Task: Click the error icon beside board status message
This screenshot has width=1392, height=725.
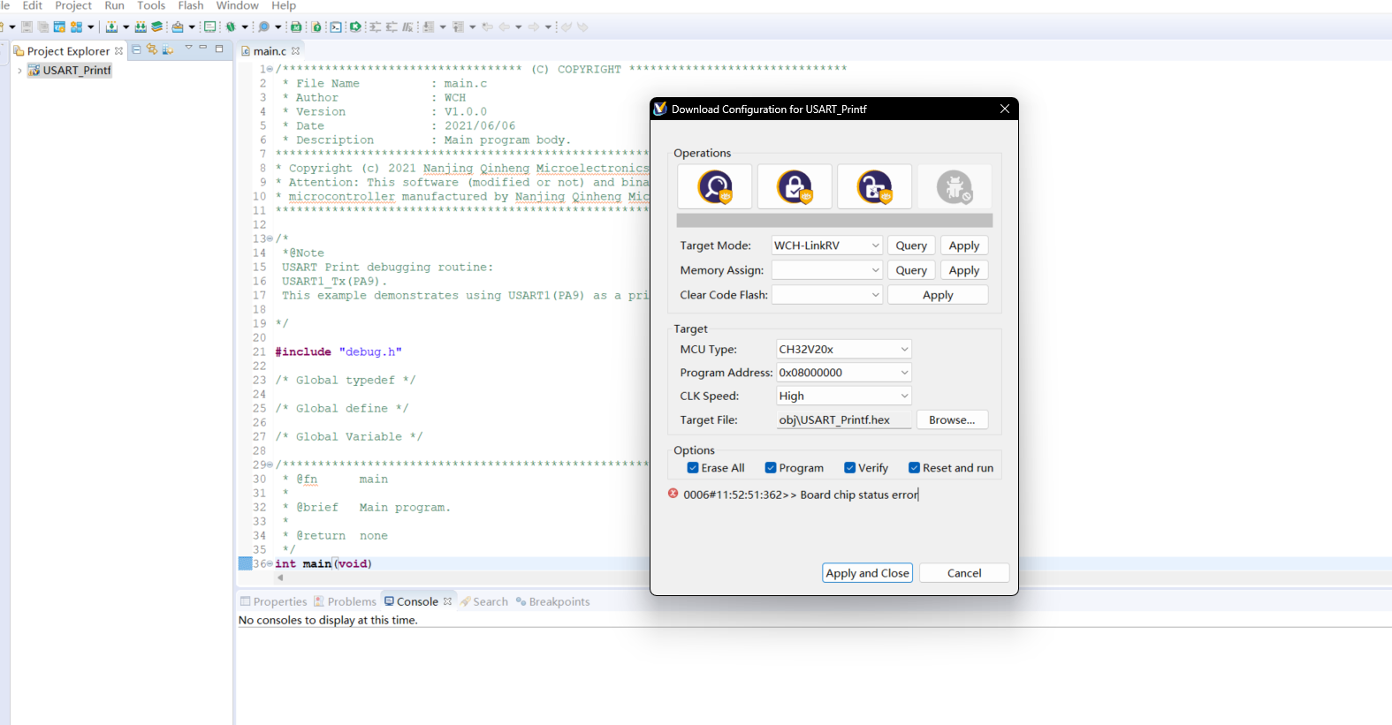Action: [673, 494]
